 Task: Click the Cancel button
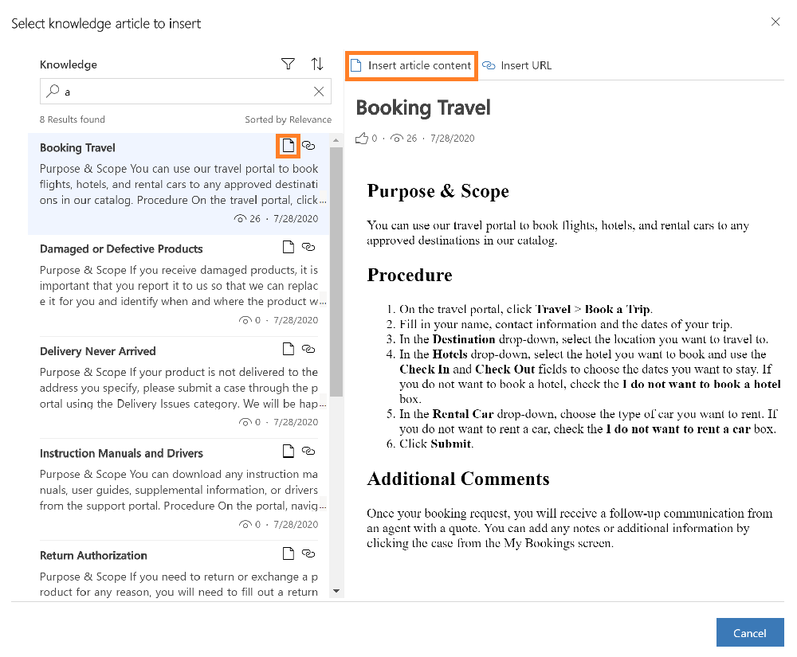click(749, 632)
